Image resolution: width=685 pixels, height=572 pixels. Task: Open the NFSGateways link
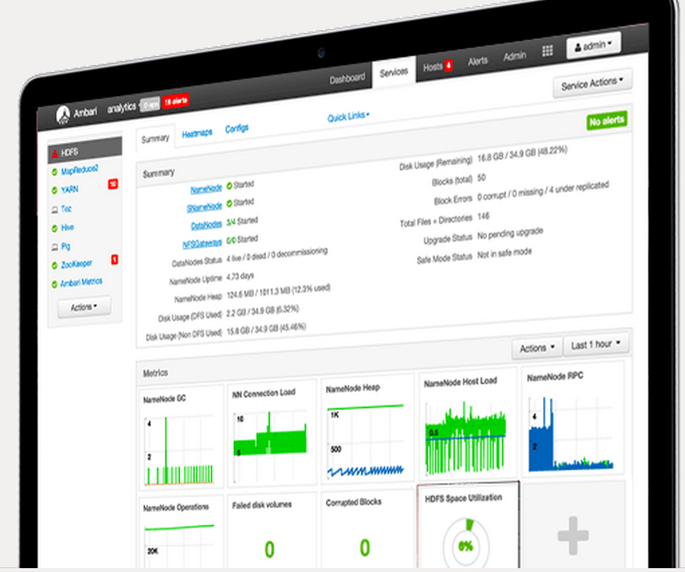click(x=203, y=243)
